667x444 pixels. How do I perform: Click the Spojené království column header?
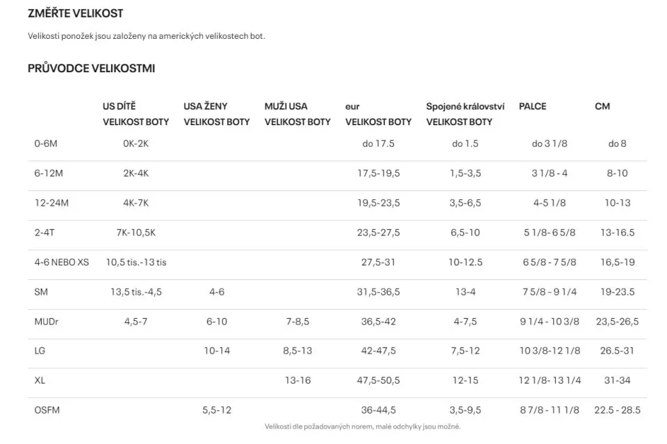pos(466,114)
